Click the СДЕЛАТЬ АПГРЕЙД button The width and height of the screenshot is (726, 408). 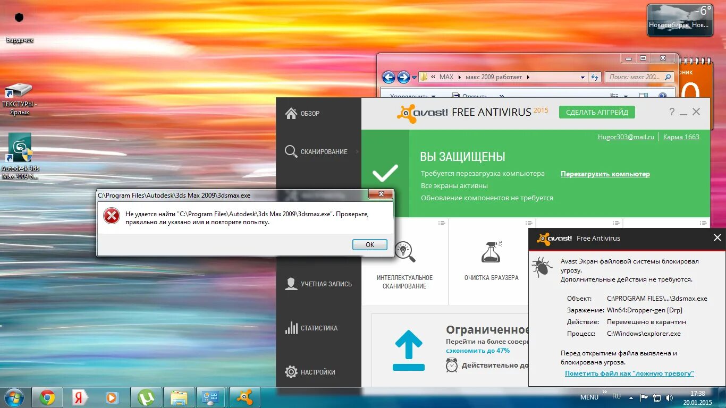(597, 112)
